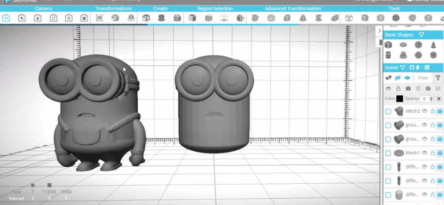Insert a cone from Basic Shapes

[x=433, y=44]
